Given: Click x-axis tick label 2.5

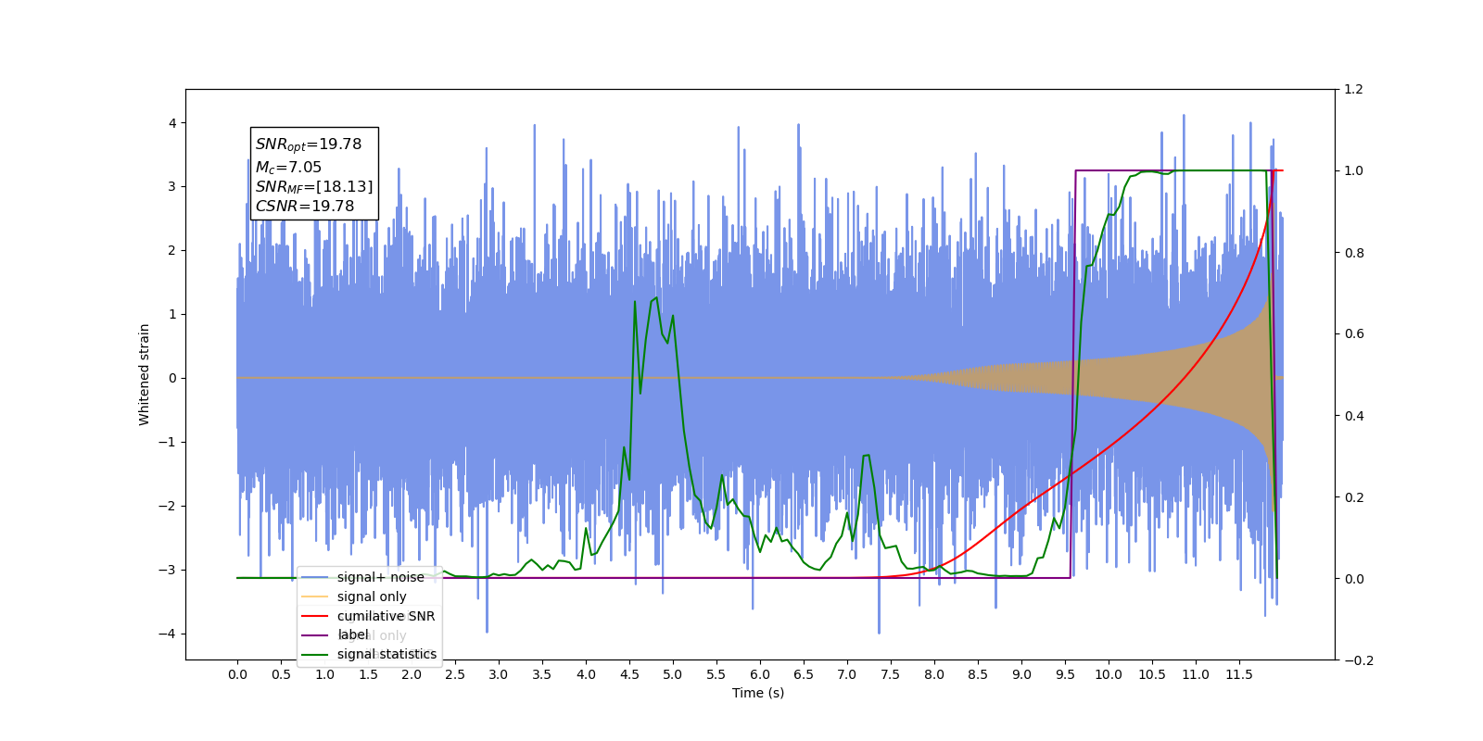Looking at the screenshot, I should click(x=455, y=674).
